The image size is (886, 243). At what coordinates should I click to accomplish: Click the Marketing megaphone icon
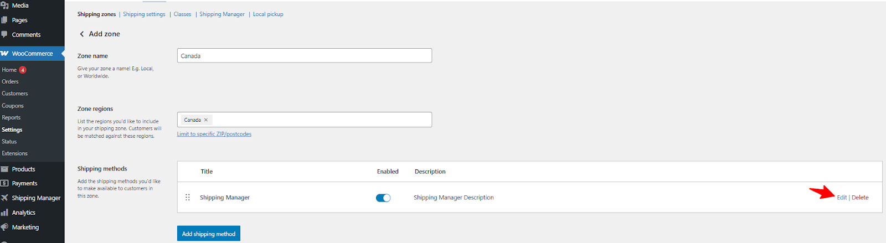tap(4, 227)
